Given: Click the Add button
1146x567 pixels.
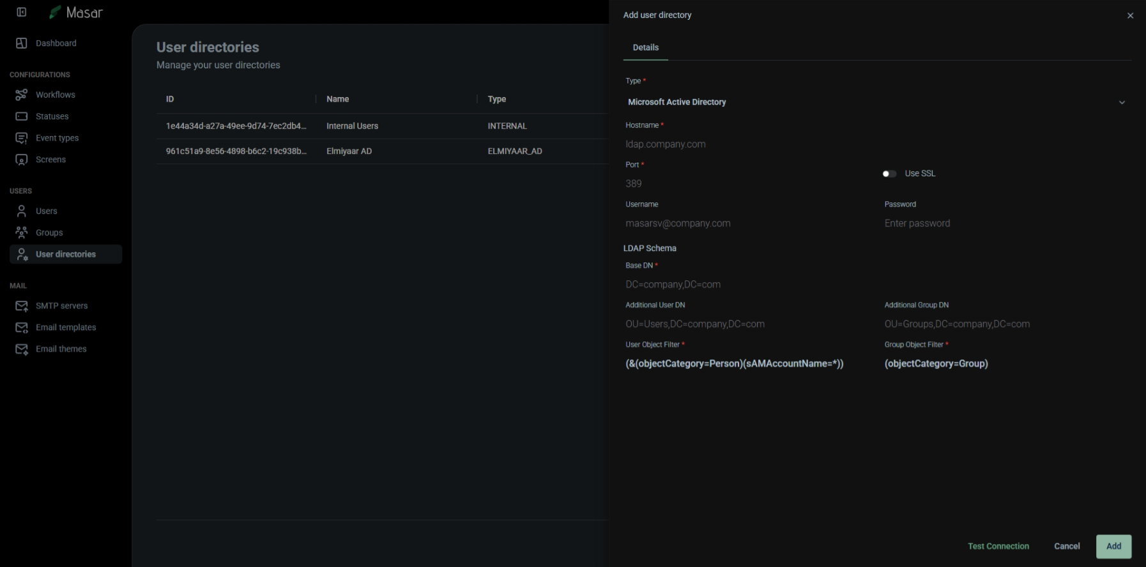Looking at the screenshot, I should [x=1113, y=547].
